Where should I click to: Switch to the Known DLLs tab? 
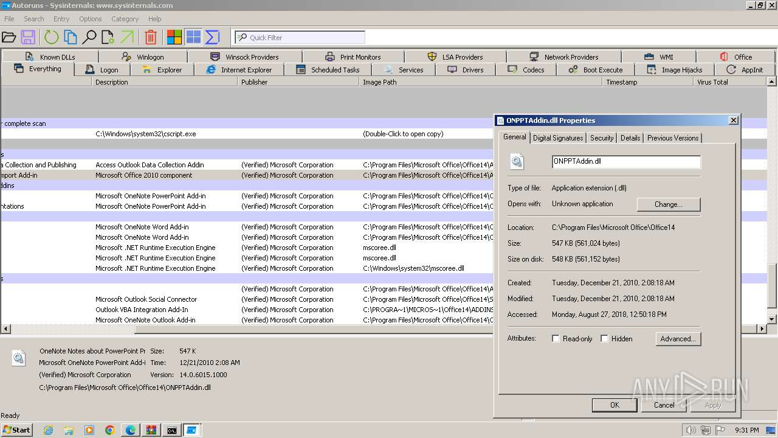(50, 57)
